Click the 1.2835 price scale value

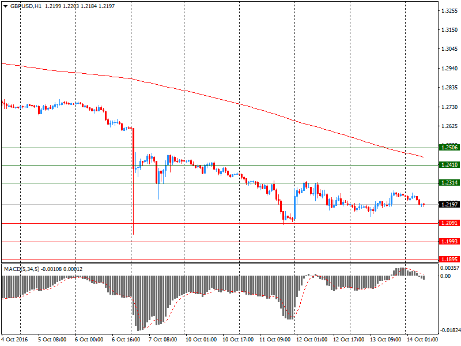450,88
